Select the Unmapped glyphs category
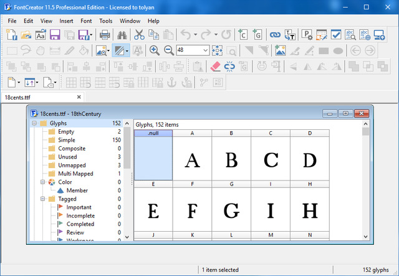This screenshot has width=399, height=276. coord(72,165)
